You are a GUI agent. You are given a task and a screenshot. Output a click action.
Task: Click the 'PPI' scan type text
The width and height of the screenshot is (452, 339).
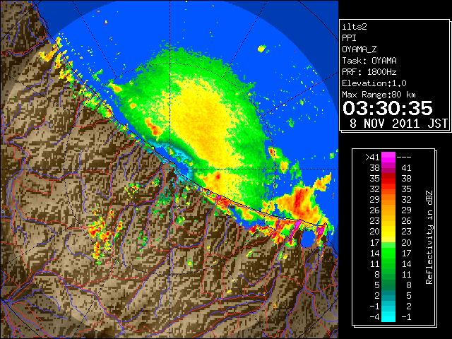click(349, 38)
